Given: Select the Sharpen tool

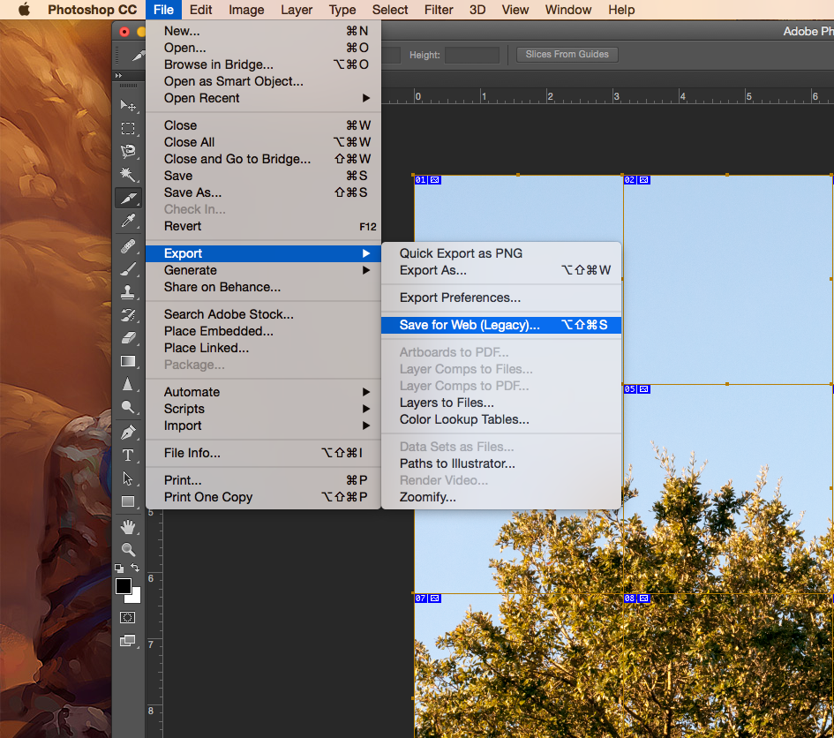Looking at the screenshot, I should coord(128,384).
